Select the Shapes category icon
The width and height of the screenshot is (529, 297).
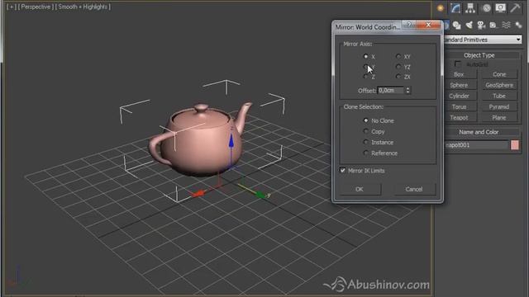pos(457,25)
